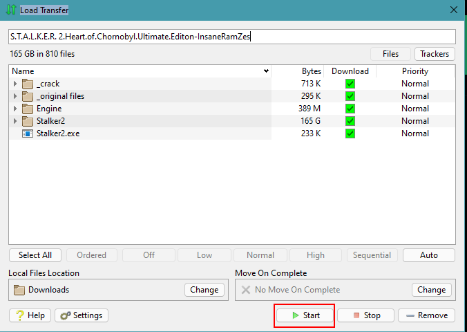Click the Priority column header
This screenshot has width=467, height=332.
click(x=415, y=71)
